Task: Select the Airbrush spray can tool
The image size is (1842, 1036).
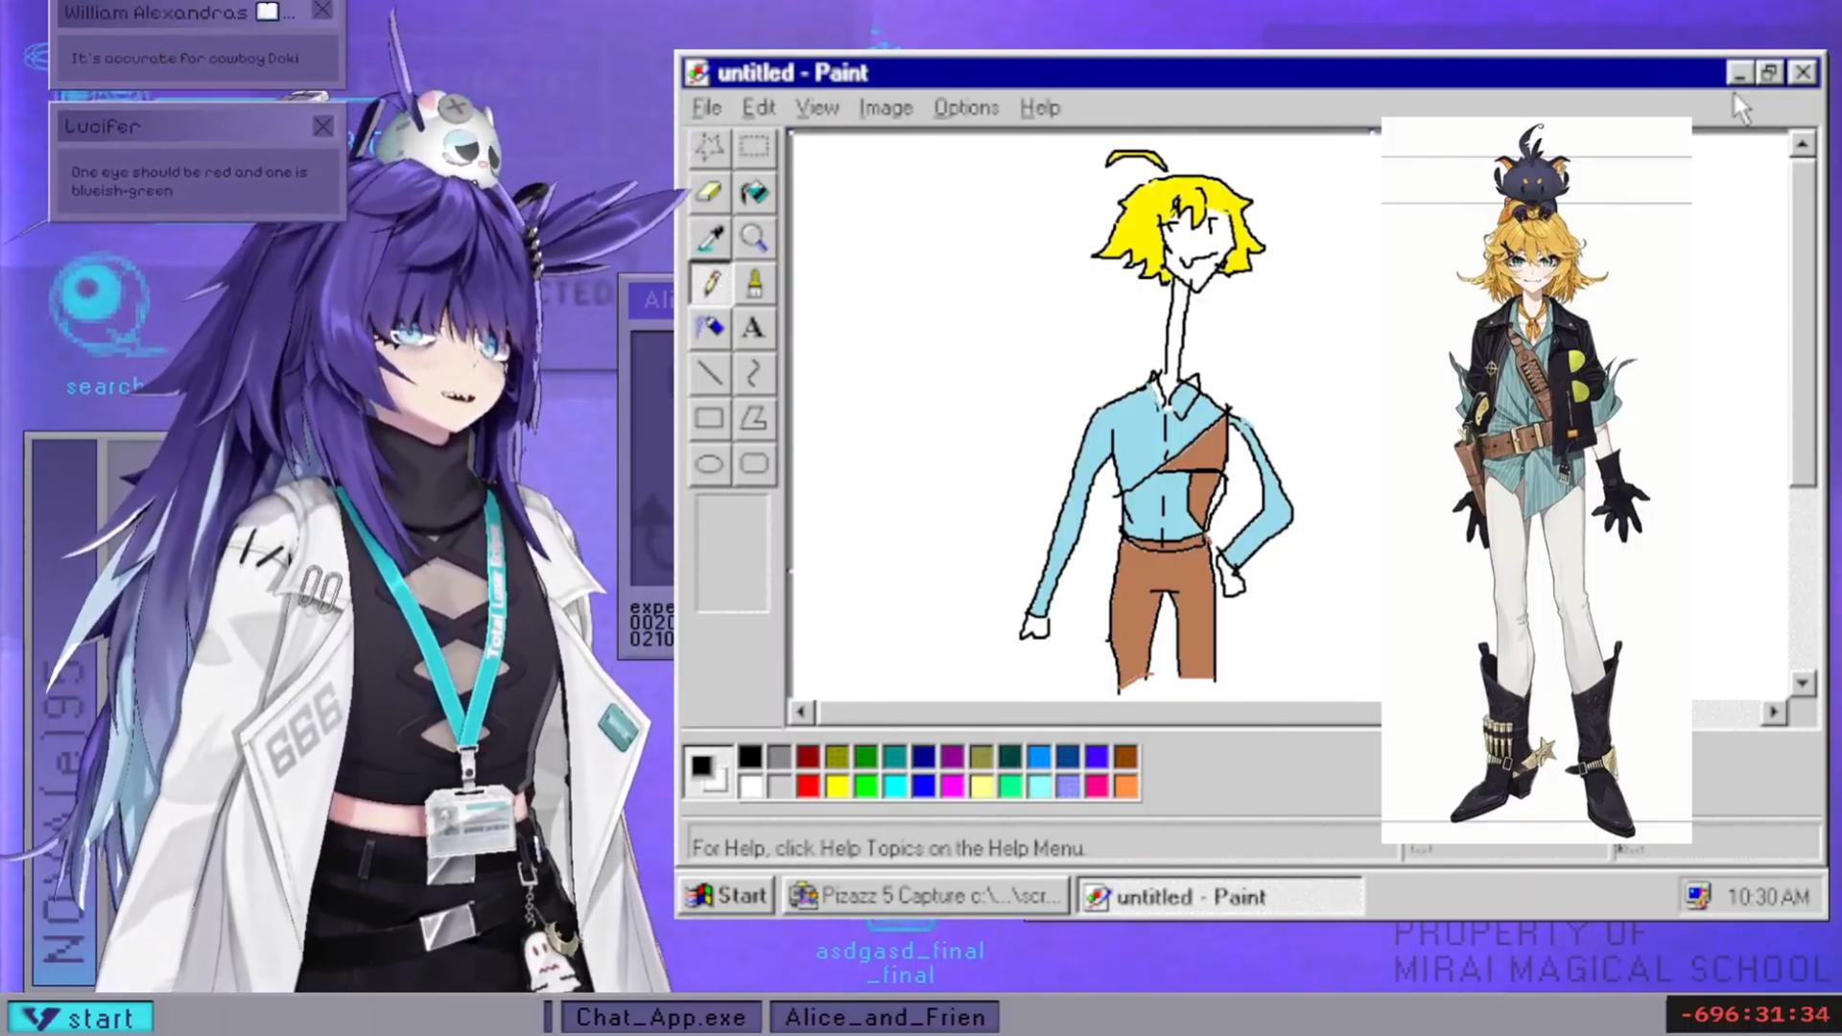Action: [x=709, y=328]
